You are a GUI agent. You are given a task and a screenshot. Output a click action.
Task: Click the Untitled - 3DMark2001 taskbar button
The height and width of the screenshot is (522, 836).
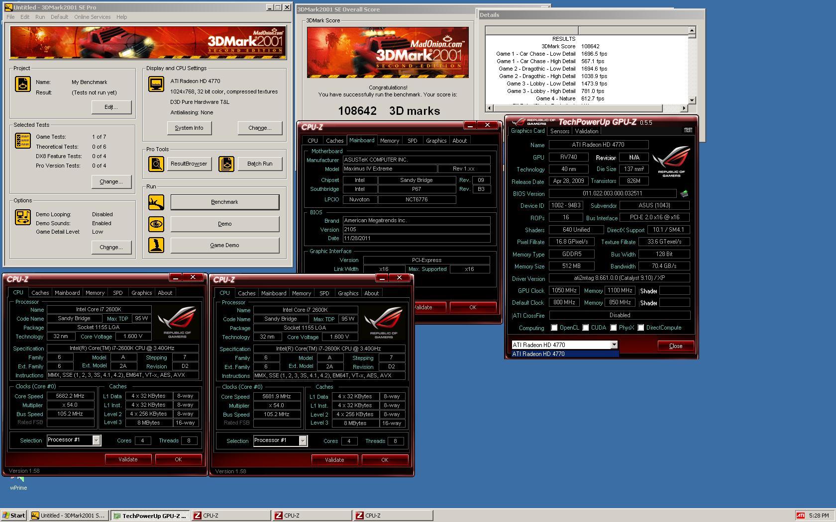(x=69, y=516)
